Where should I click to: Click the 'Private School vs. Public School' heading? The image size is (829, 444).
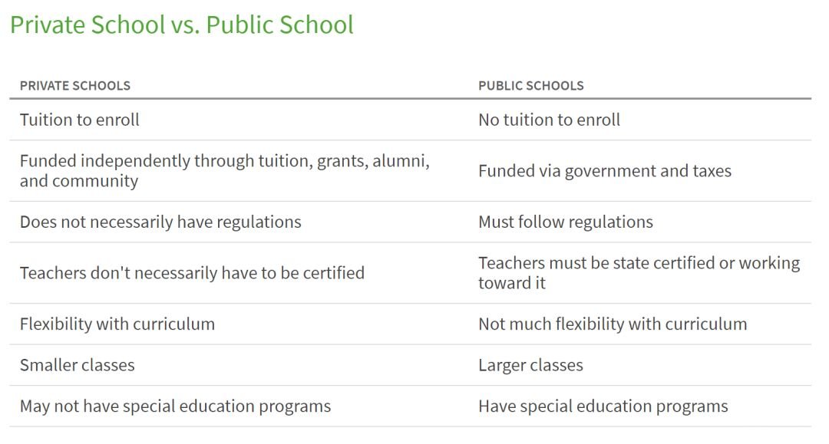pyautogui.click(x=182, y=25)
